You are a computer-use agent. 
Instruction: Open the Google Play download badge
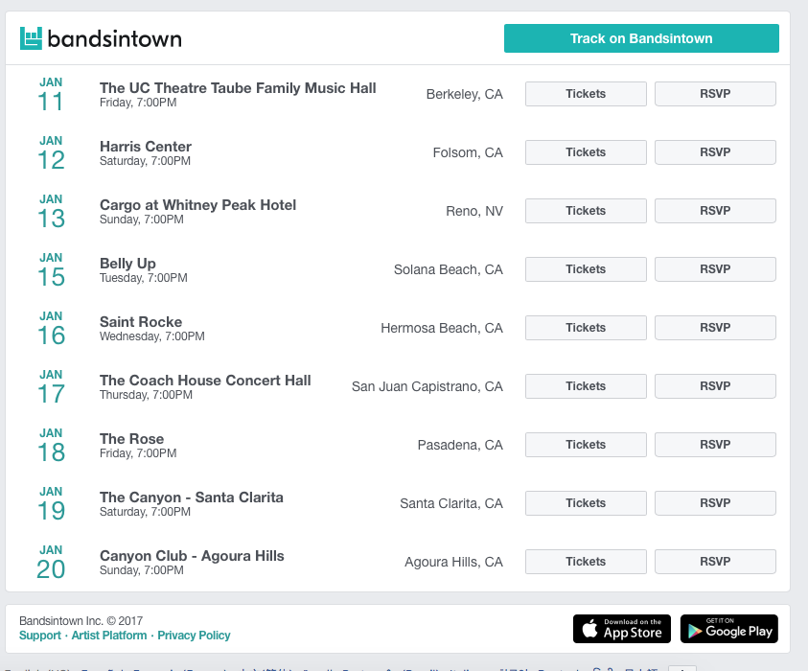coord(729,629)
